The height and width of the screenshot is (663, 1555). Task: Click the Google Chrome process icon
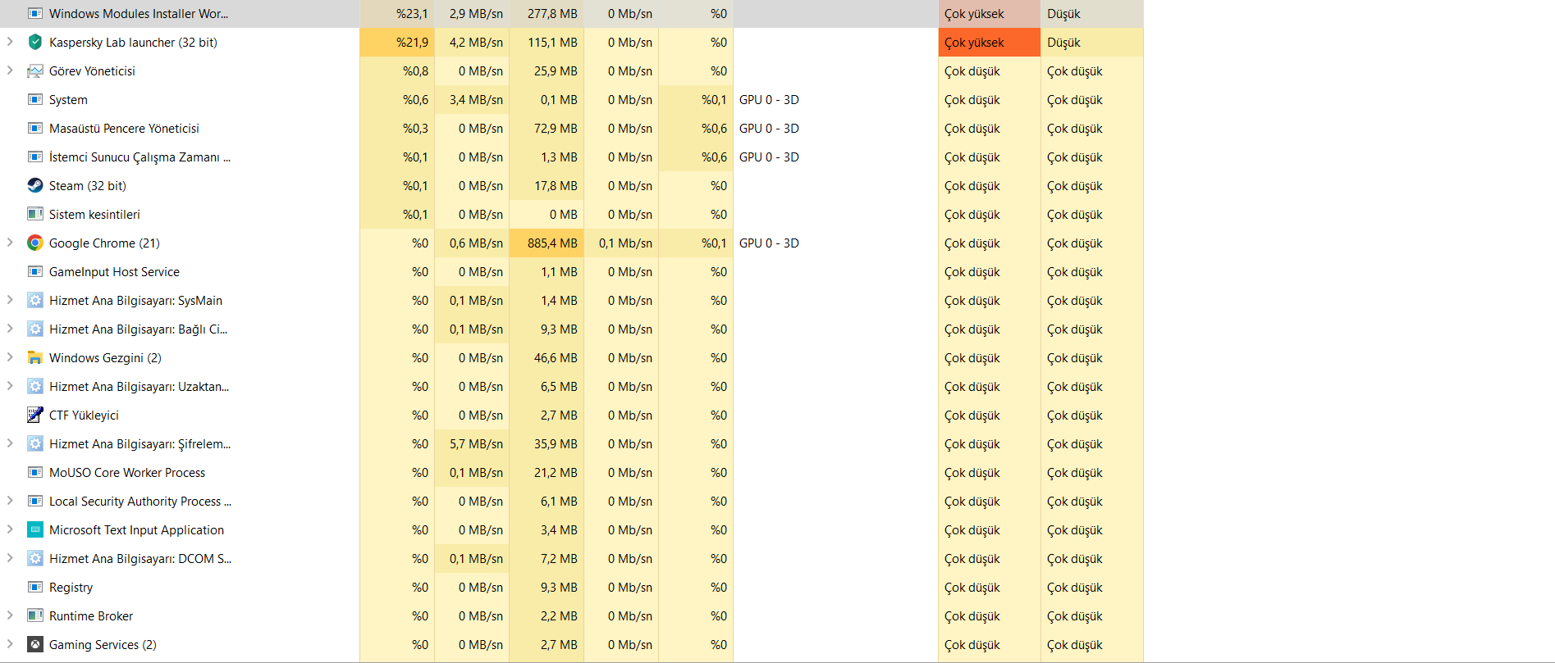[34, 243]
